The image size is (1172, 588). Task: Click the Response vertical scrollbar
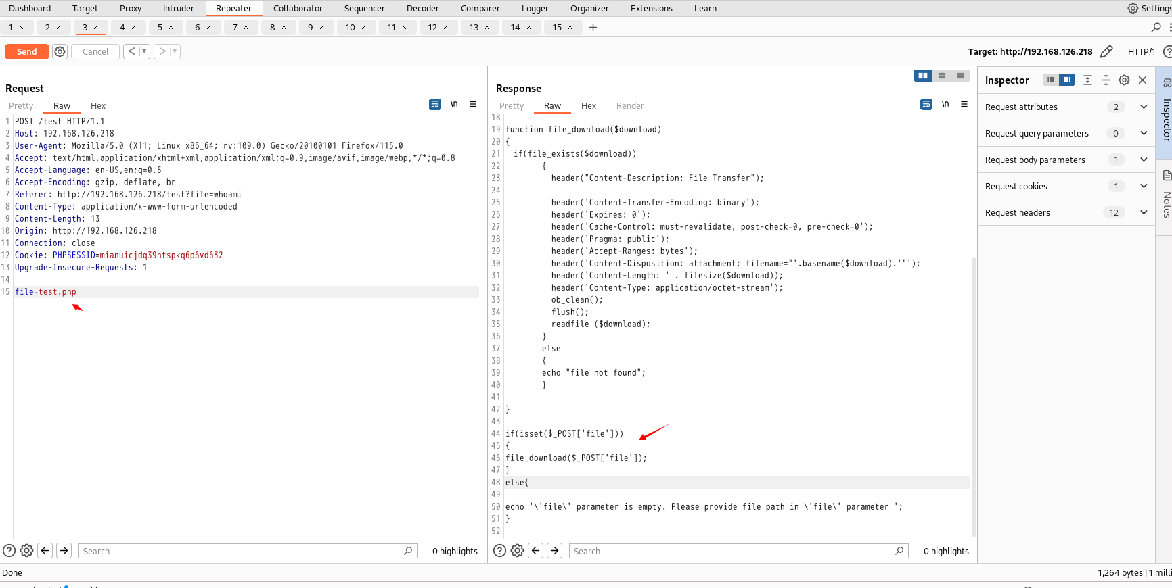974,395
